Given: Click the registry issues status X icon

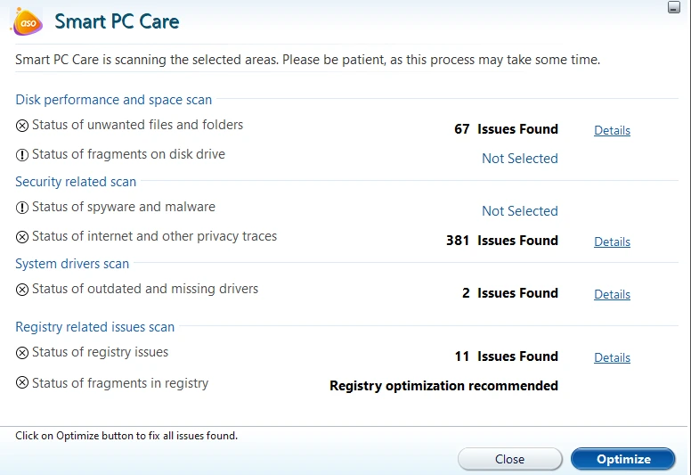Looking at the screenshot, I should [x=22, y=353].
